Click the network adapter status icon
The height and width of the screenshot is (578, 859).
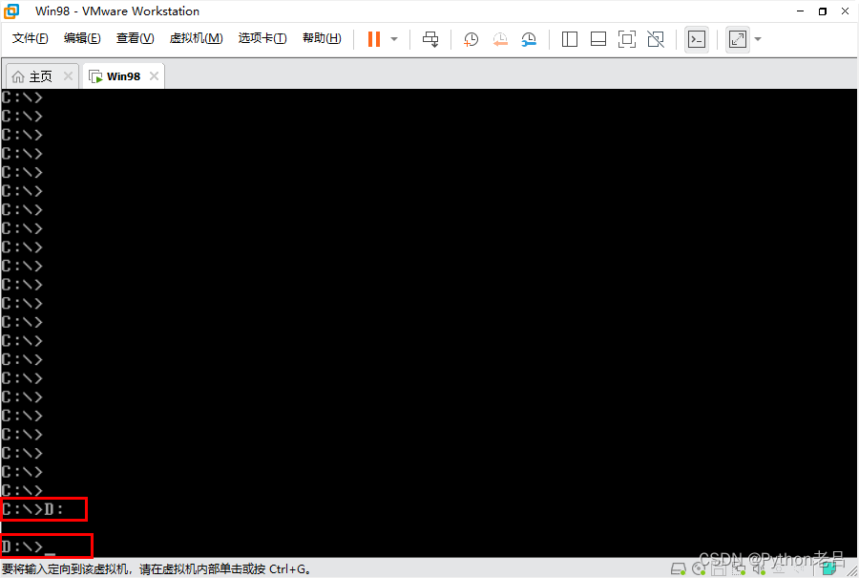click(739, 568)
